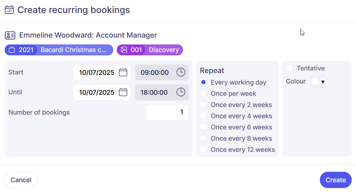Click the Until time clock icon
Image resolution: width=356 pixels, height=192 pixels.
(180, 92)
